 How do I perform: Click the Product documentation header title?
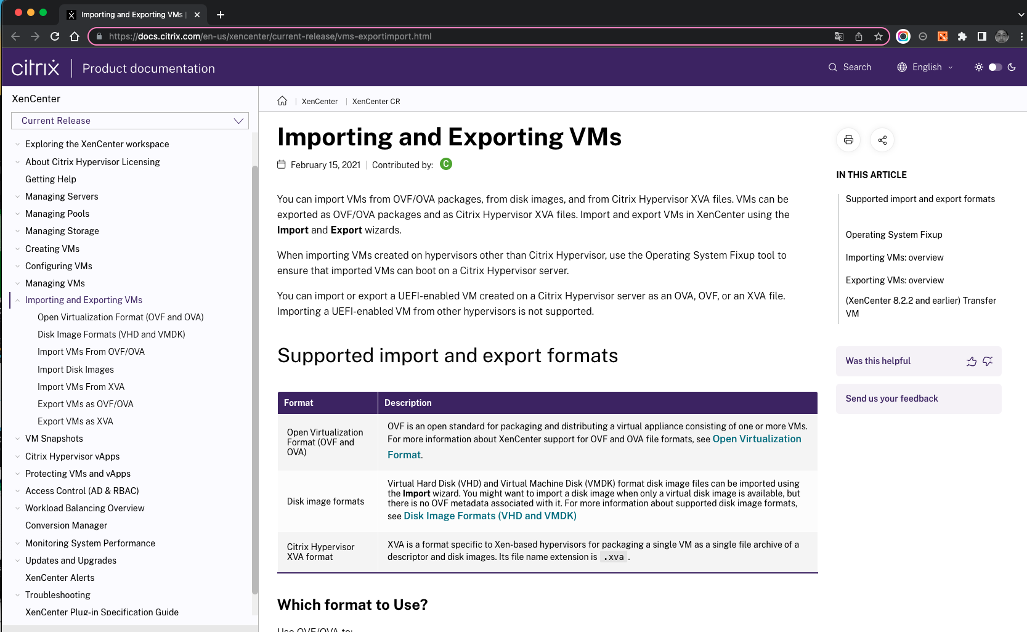point(148,68)
